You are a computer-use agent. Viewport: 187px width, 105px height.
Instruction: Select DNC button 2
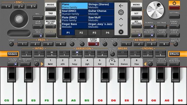19,6
